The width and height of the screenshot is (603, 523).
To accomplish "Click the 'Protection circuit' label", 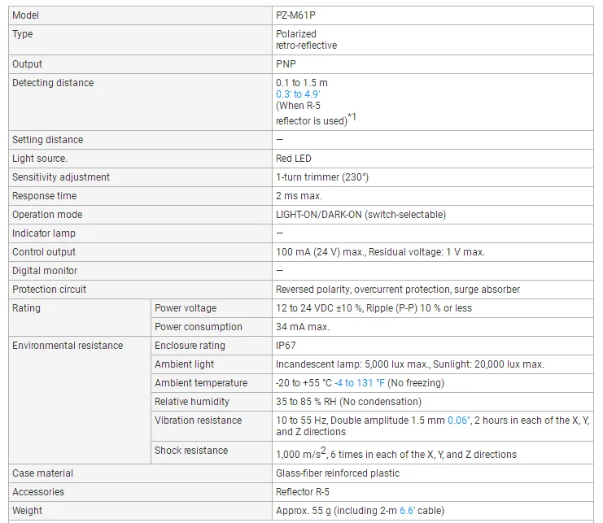I will (x=49, y=290).
